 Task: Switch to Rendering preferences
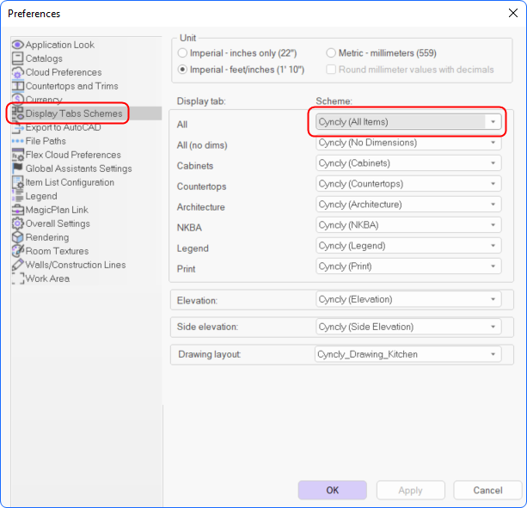(x=47, y=237)
